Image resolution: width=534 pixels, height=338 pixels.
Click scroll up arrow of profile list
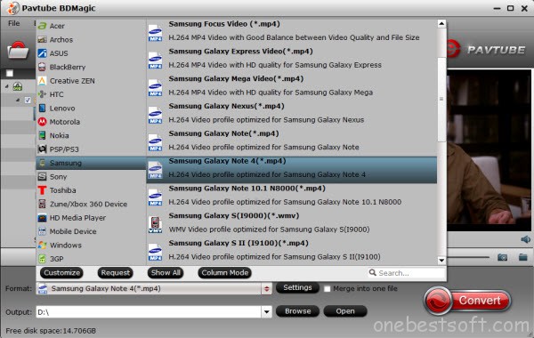click(441, 23)
